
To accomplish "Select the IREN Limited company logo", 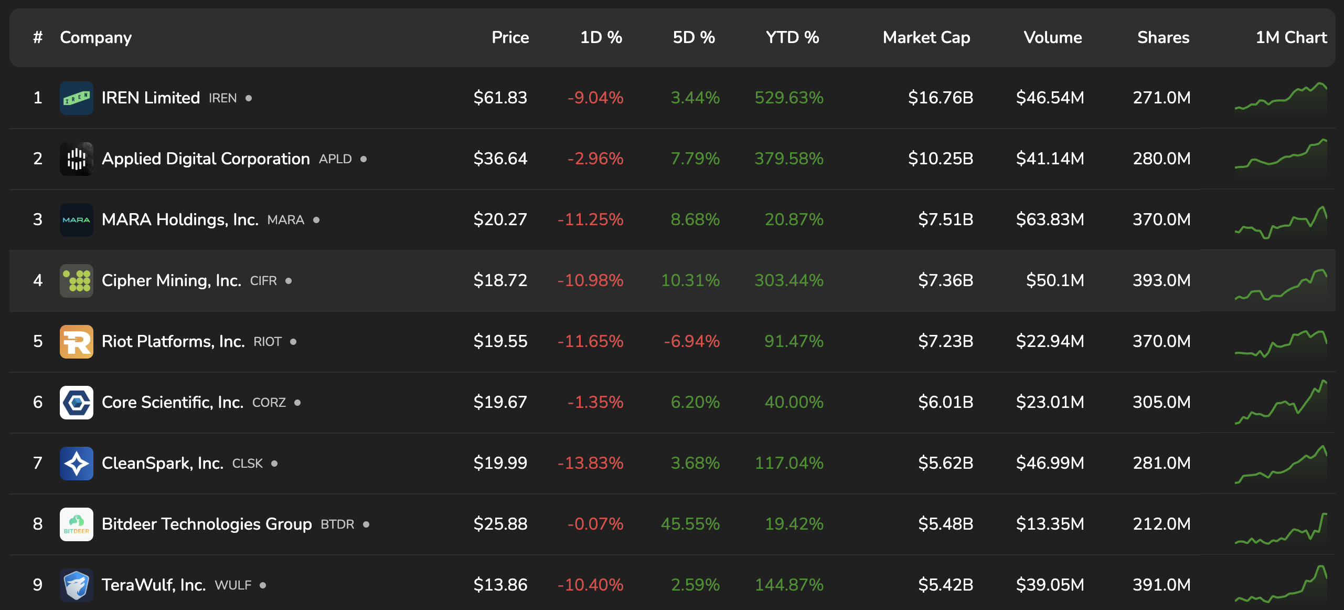I will [x=76, y=98].
